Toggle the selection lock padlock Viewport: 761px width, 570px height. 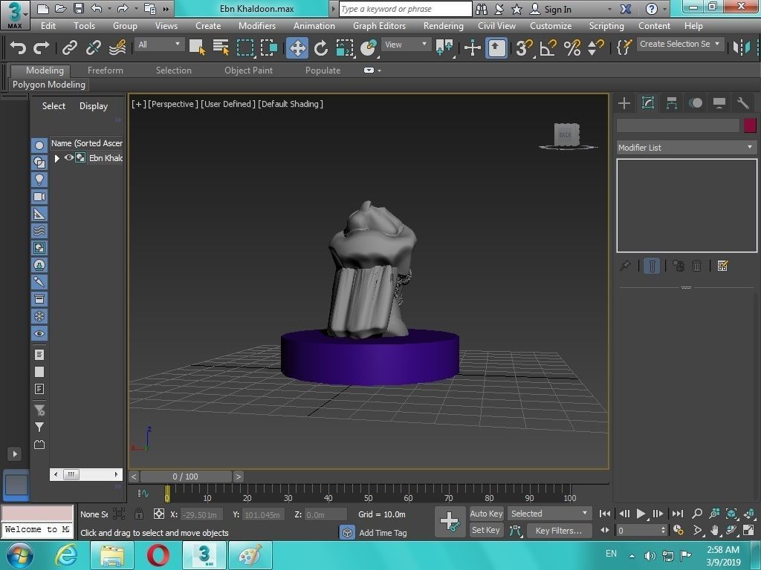coord(139,514)
